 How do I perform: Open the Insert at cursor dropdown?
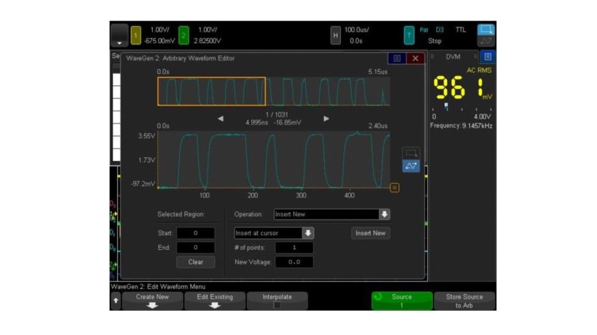pyautogui.click(x=274, y=233)
